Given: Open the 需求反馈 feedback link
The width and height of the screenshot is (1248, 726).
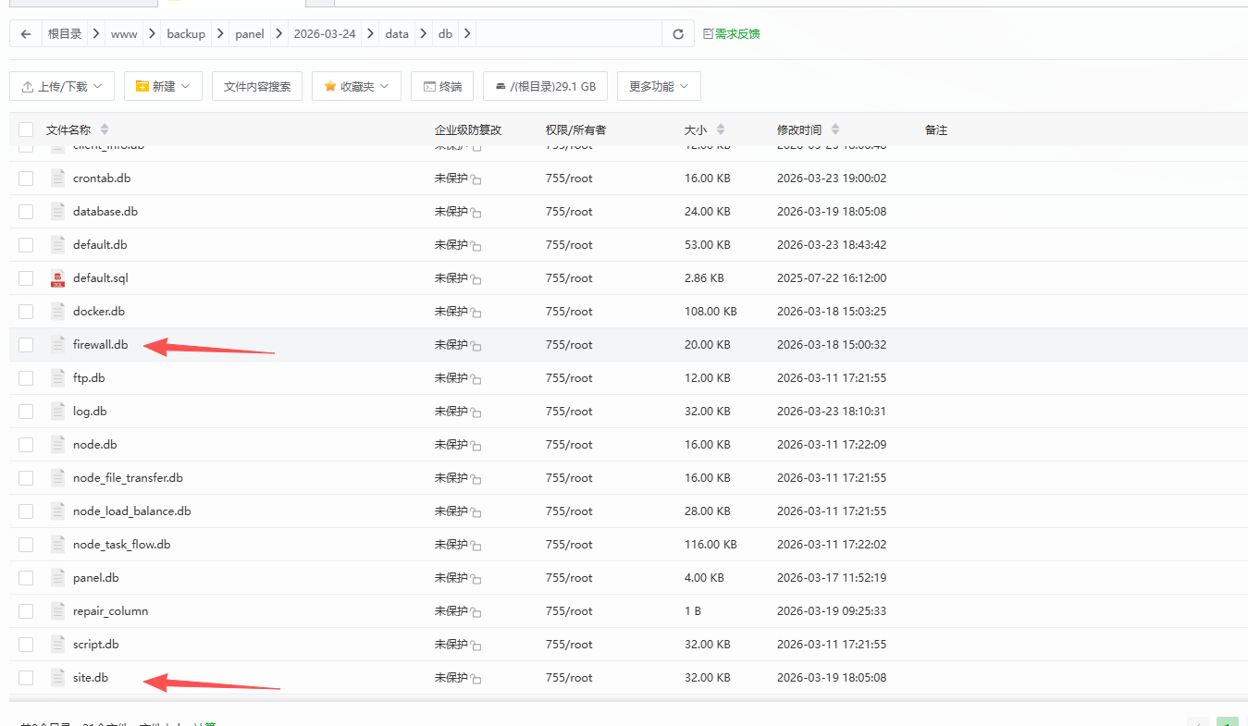Looking at the screenshot, I should [x=731, y=33].
